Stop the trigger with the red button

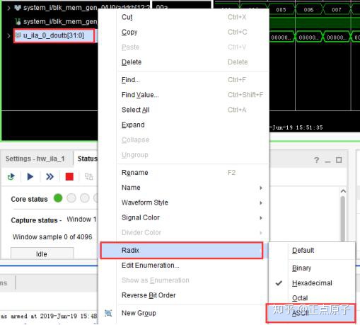coord(69,176)
